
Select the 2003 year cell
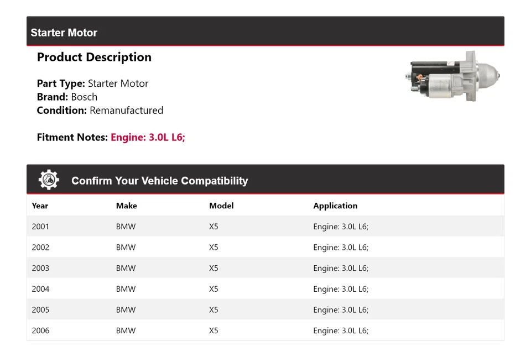(40, 269)
